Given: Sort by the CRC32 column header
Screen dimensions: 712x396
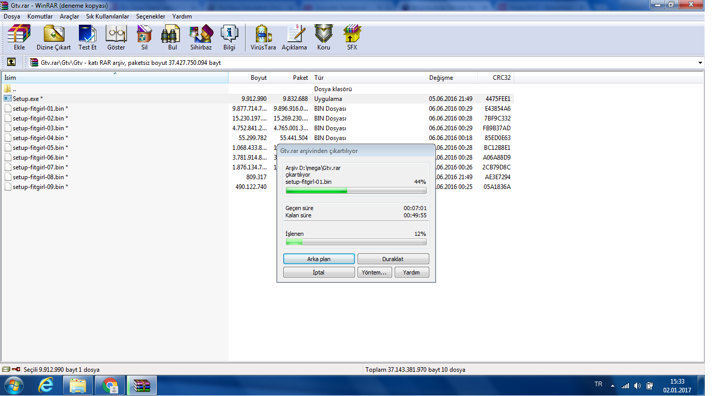Looking at the screenshot, I should (496, 78).
